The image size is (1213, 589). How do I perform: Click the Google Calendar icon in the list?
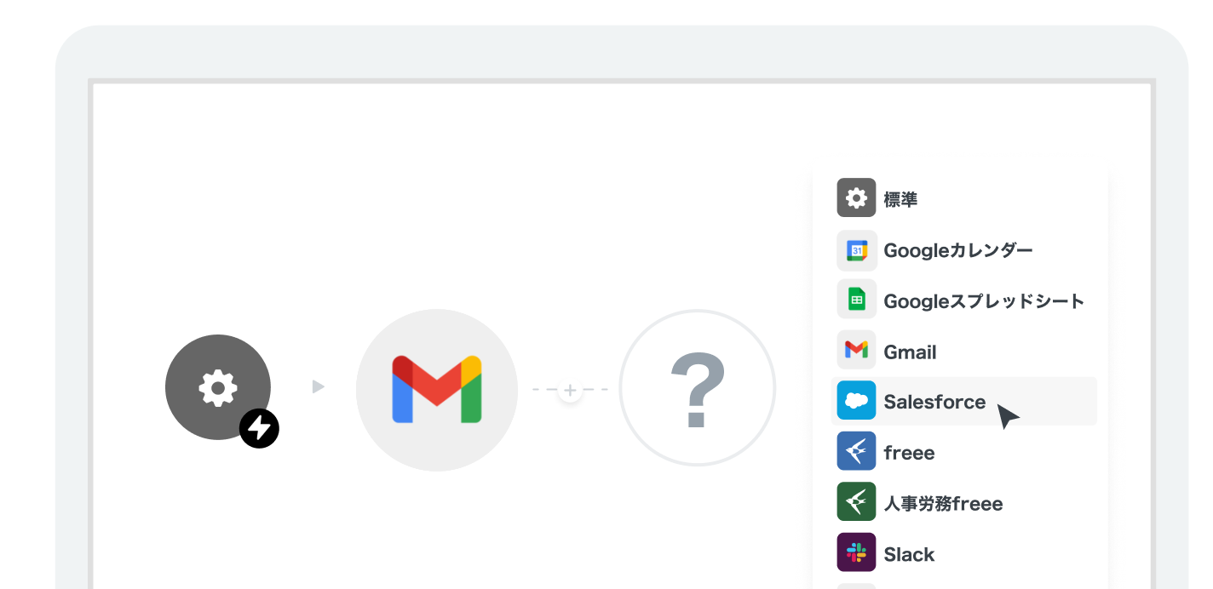click(856, 250)
